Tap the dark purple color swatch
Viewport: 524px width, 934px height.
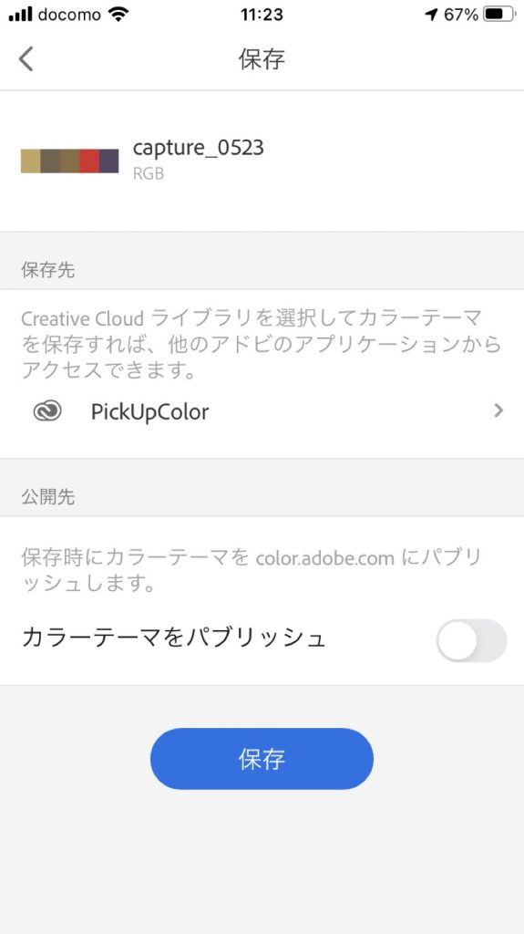pyautogui.click(x=109, y=161)
